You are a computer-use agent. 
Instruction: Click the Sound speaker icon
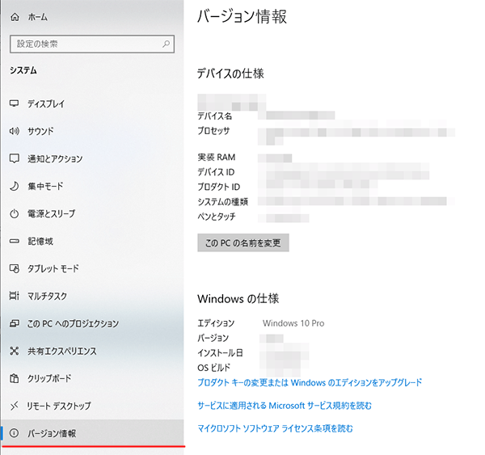(x=14, y=131)
